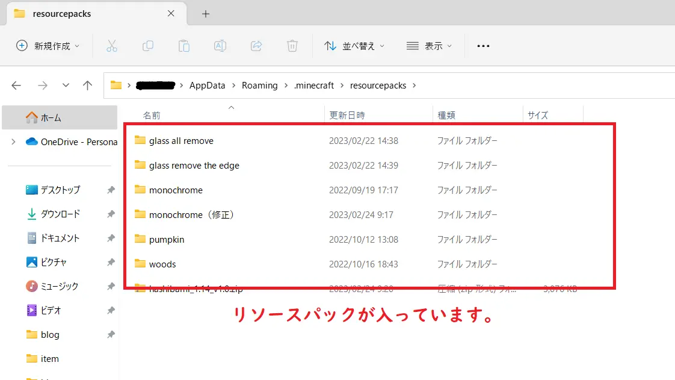
Task: Click the Share icon in toolbar
Action: pos(256,46)
